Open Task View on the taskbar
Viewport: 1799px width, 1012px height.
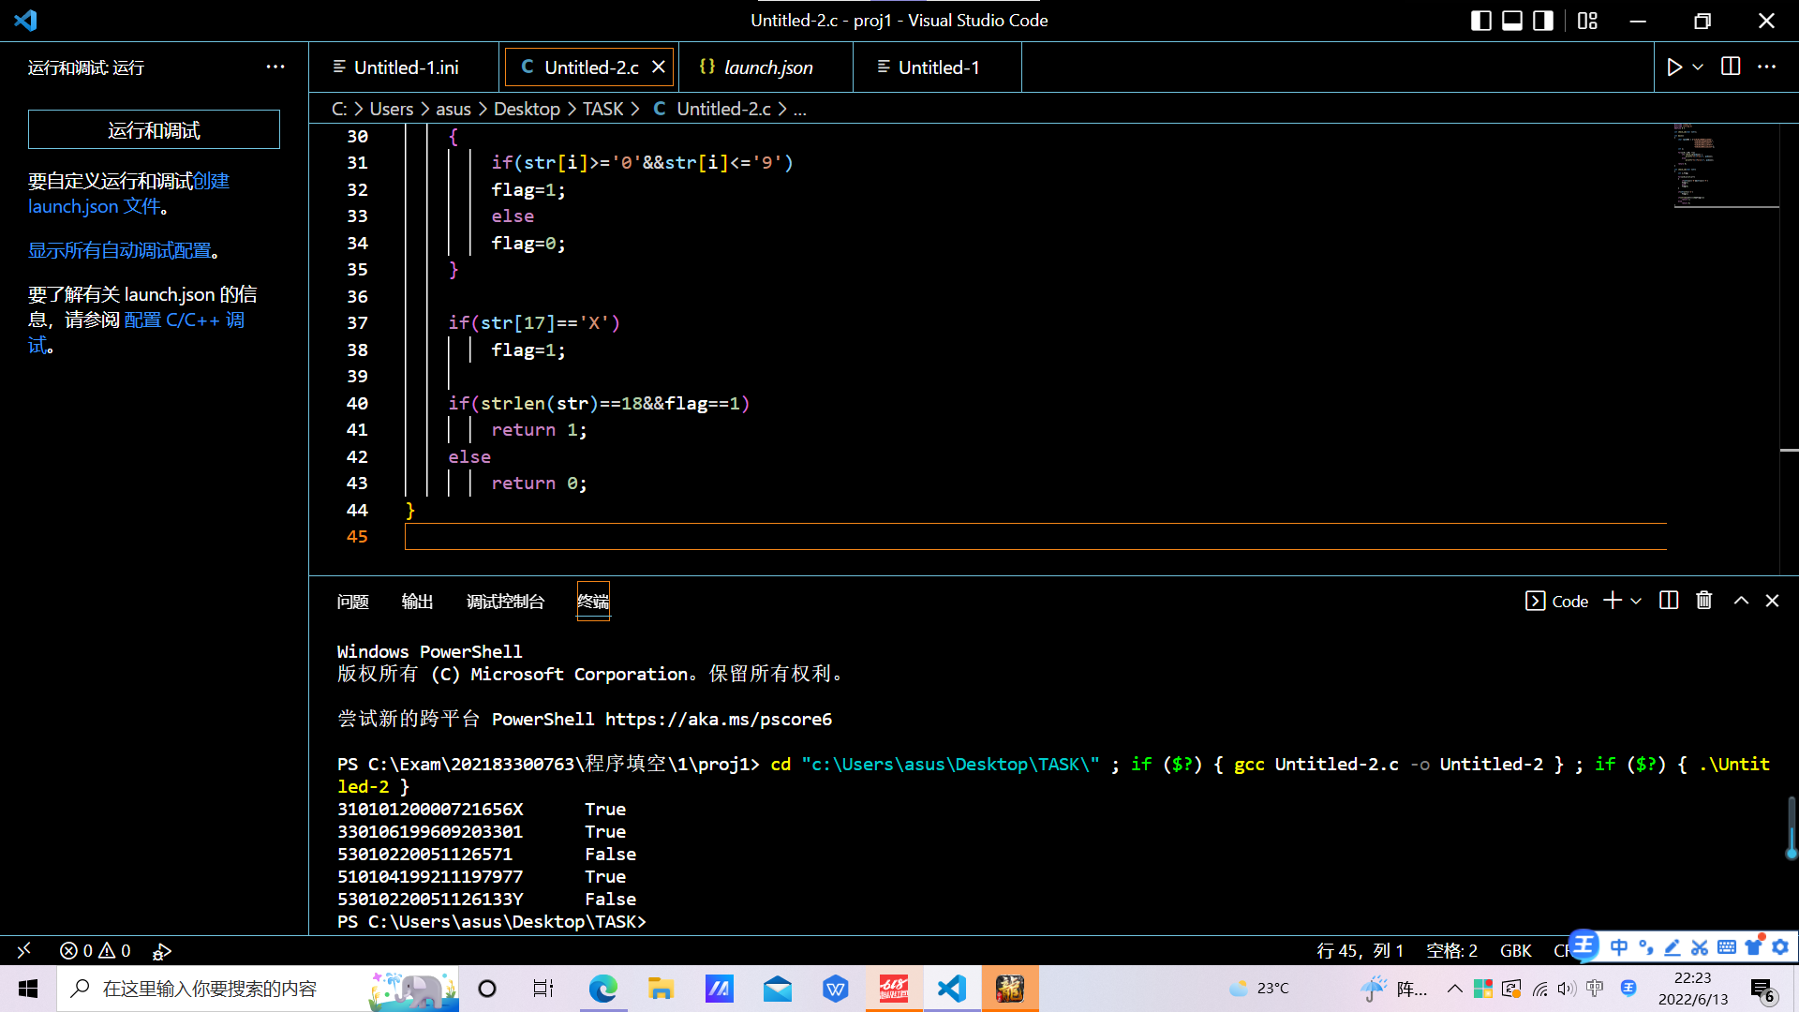[543, 989]
